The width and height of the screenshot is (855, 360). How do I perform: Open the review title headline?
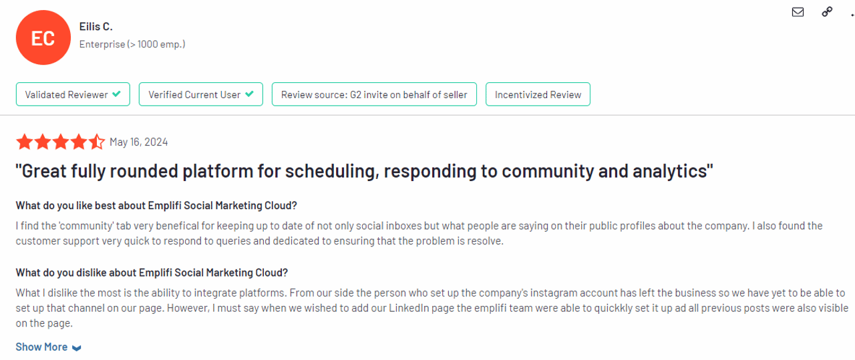[364, 172]
